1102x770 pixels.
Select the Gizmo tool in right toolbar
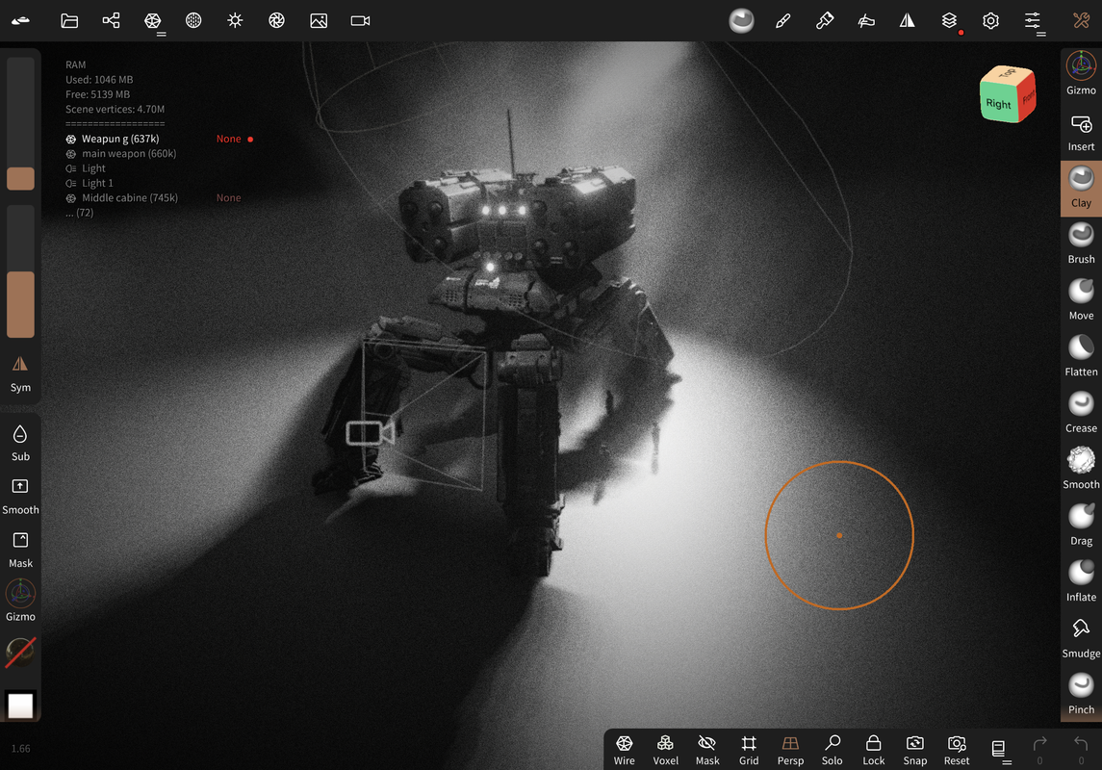pos(1081,73)
